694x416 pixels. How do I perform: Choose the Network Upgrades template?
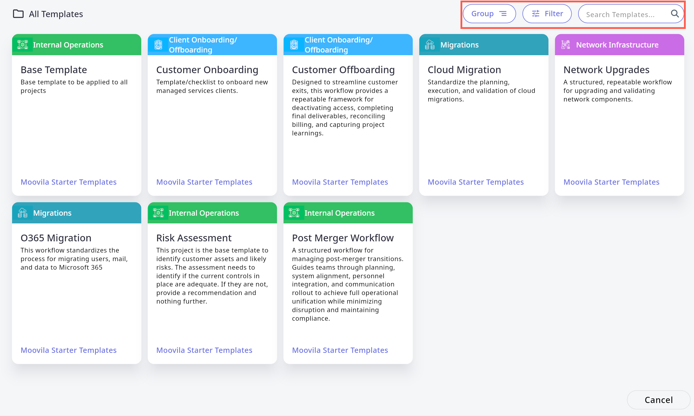tap(606, 70)
